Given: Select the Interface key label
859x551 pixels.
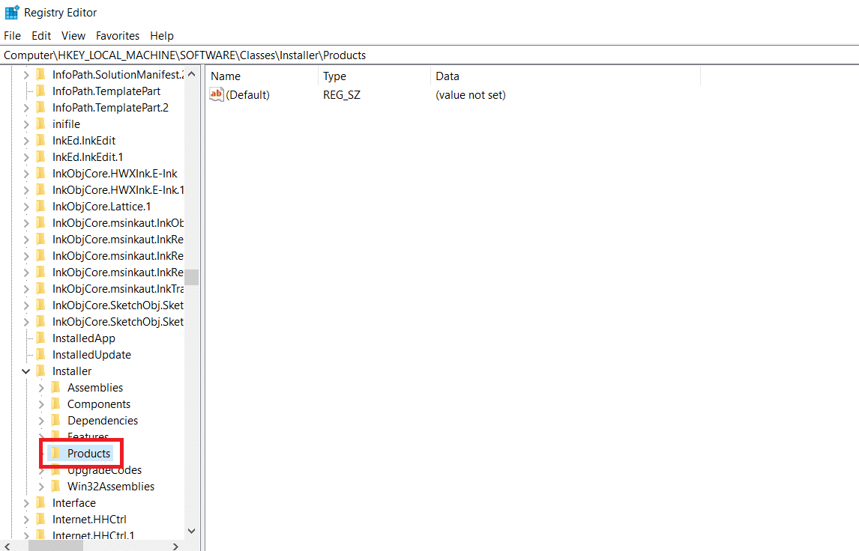Looking at the screenshot, I should 74,502.
